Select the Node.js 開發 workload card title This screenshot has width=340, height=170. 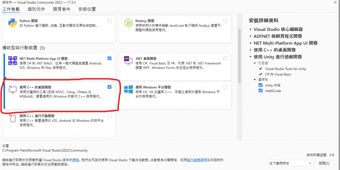pyautogui.click(x=145, y=21)
